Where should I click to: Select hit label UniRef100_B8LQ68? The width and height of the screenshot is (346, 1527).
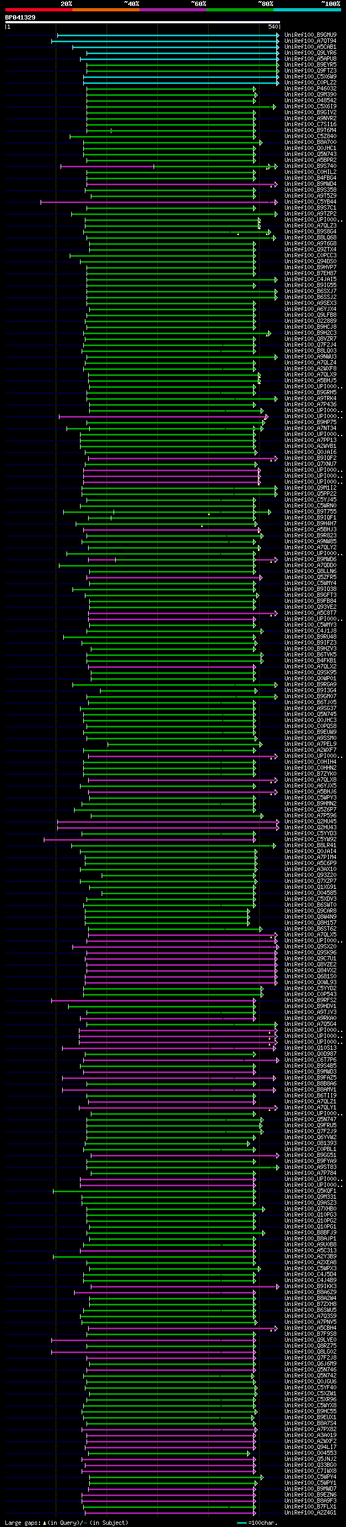(x=310, y=238)
